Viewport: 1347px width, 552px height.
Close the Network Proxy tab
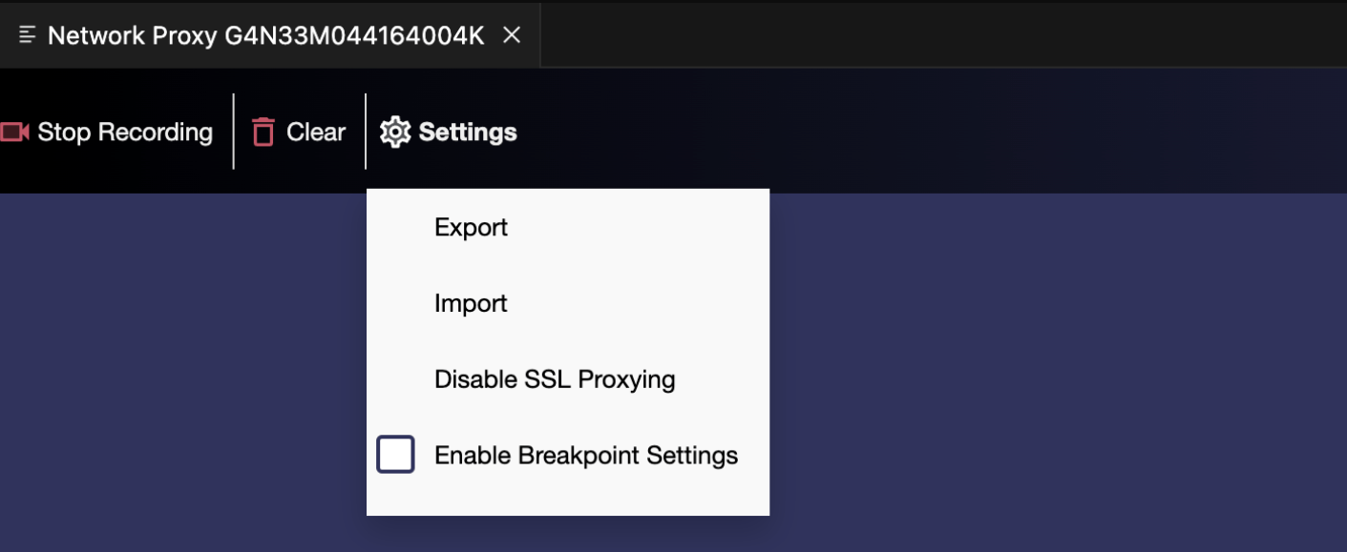(512, 35)
